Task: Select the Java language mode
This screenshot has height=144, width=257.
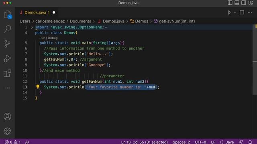Action: (230, 142)
